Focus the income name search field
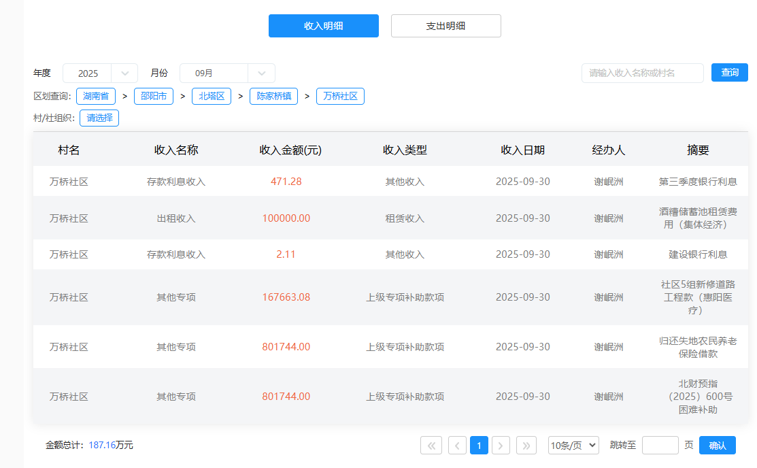Image resolution: width=757 pixels, height=468 pixels. 642,73
